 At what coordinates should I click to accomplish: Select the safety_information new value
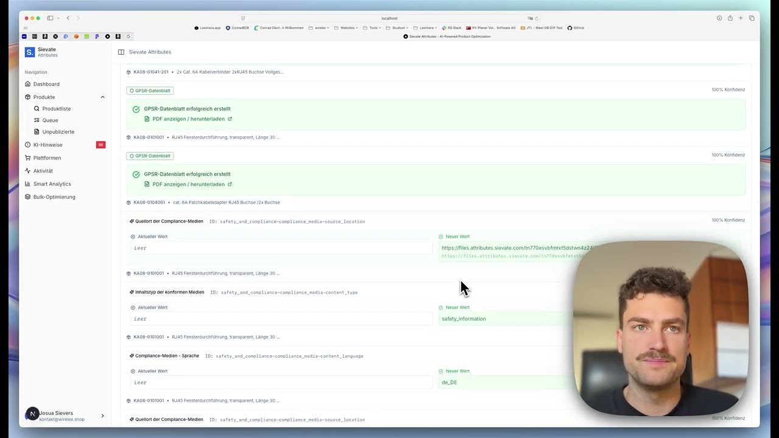464,319
